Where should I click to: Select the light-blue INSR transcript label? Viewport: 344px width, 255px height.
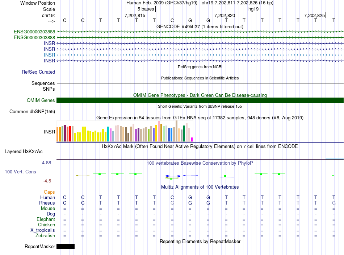[x=49, y=55]
